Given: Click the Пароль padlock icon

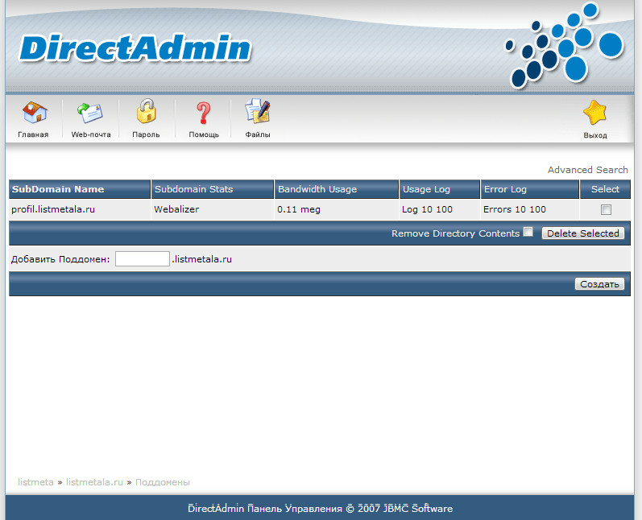Looking at the screenshot, I should [146, 111].
